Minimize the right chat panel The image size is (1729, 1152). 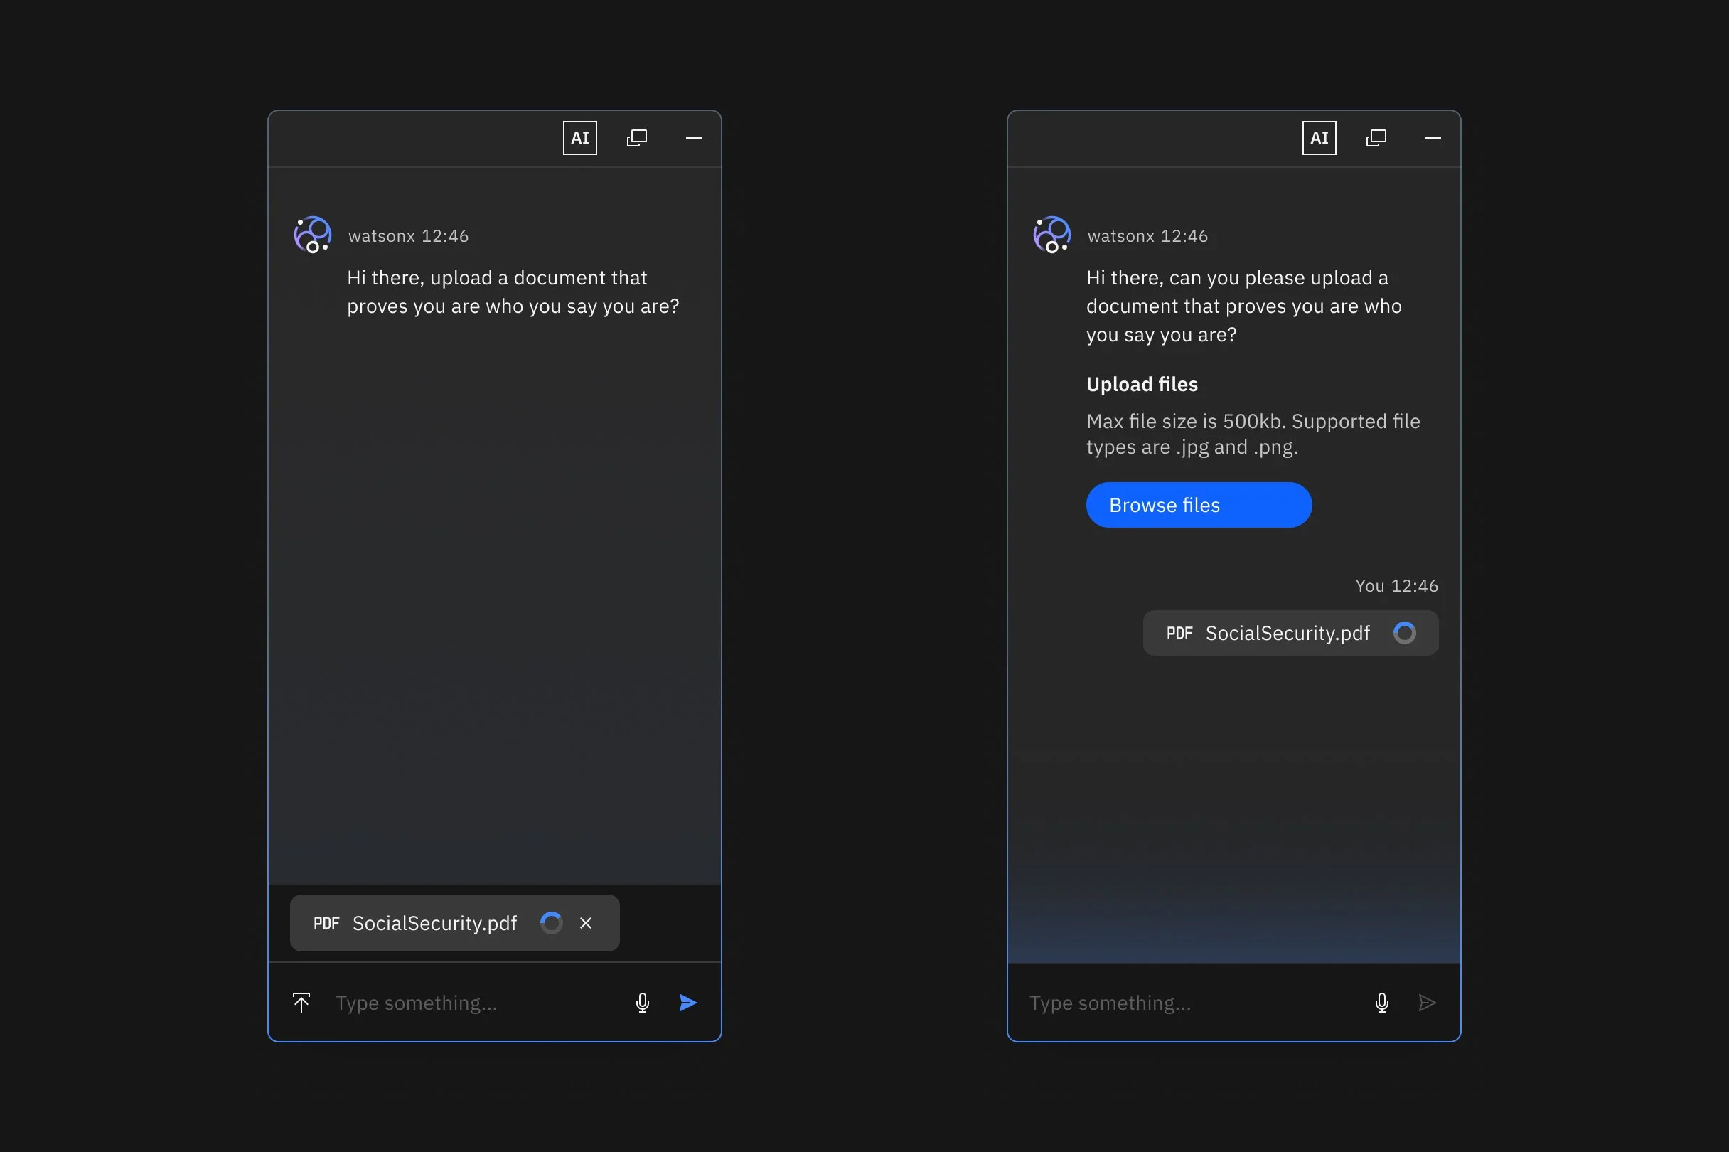pos(1432,138)
